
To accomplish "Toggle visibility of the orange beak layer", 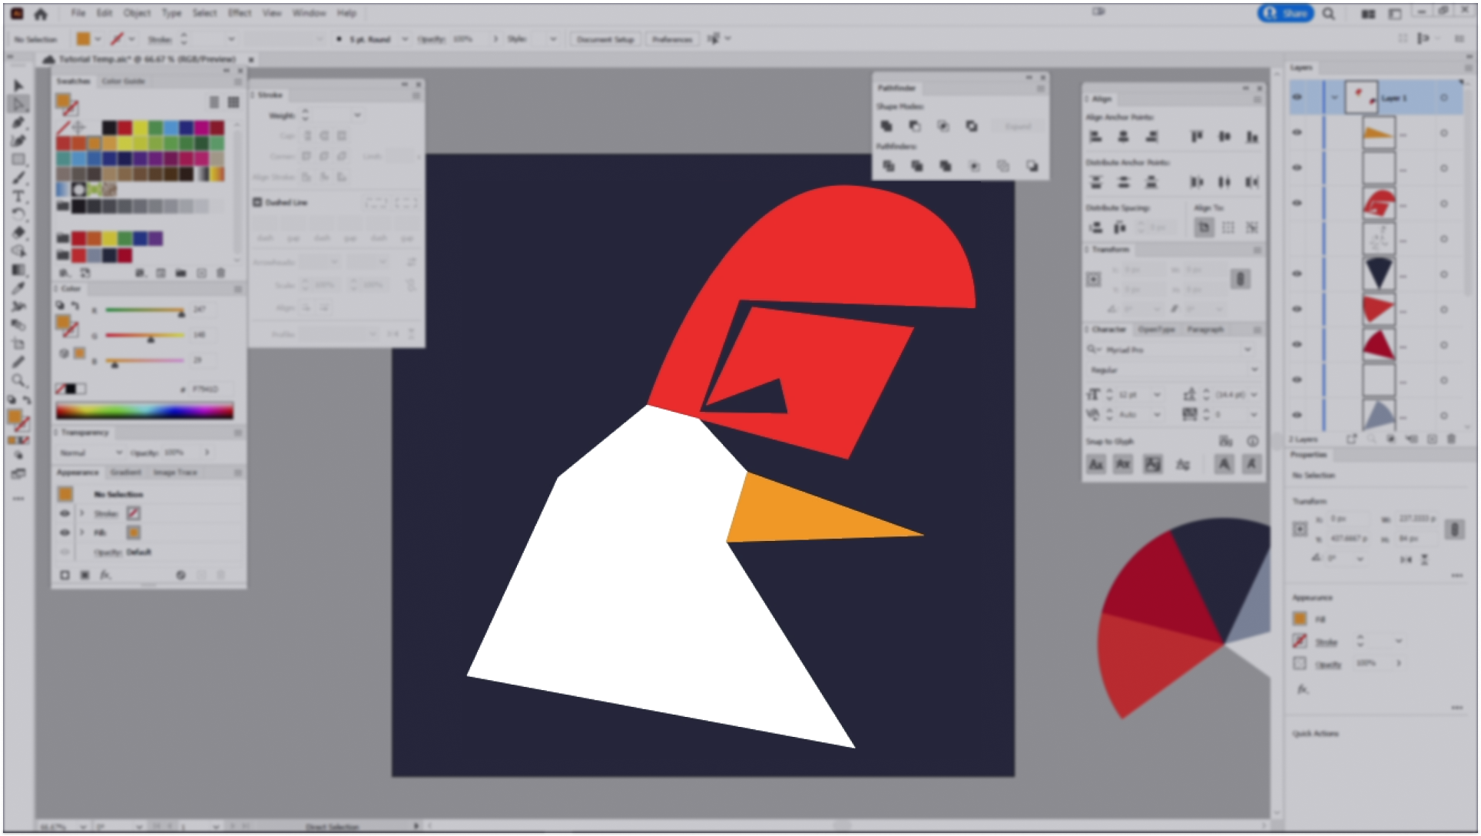I will click(x=1298, y=131).
